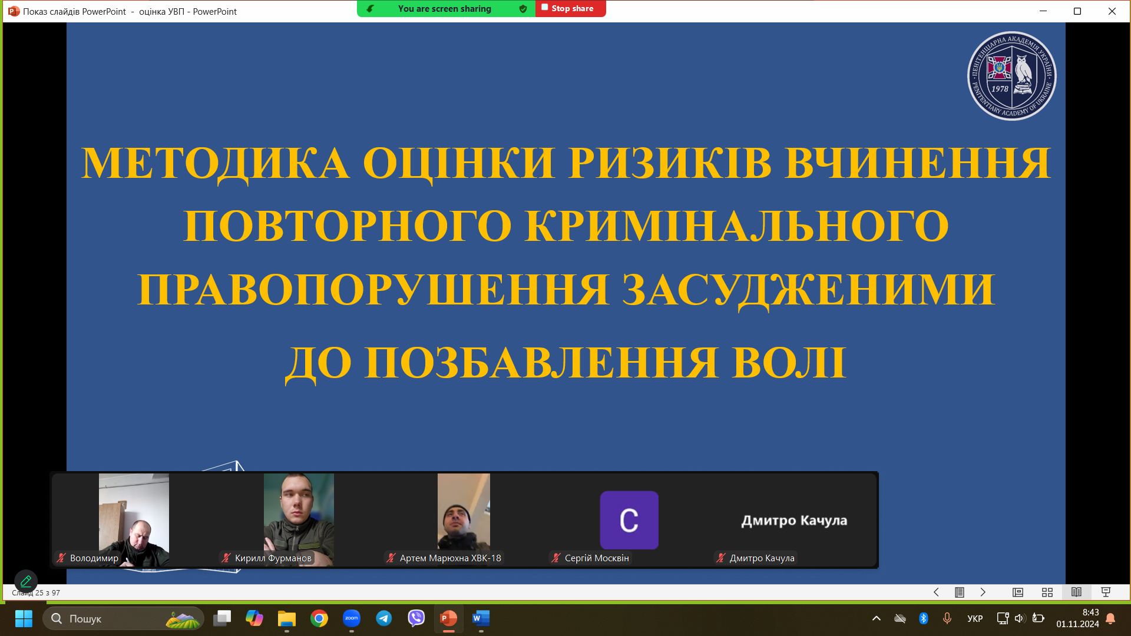Click the Zoom encryption shield icon

[523, 9]
